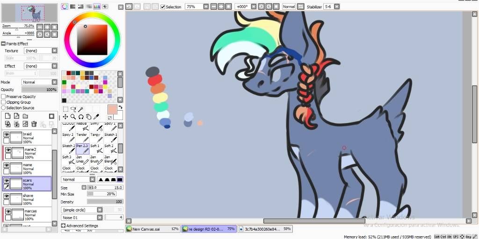Toggle the Selection checkbox in toolbar

click(x=163, y=7)
